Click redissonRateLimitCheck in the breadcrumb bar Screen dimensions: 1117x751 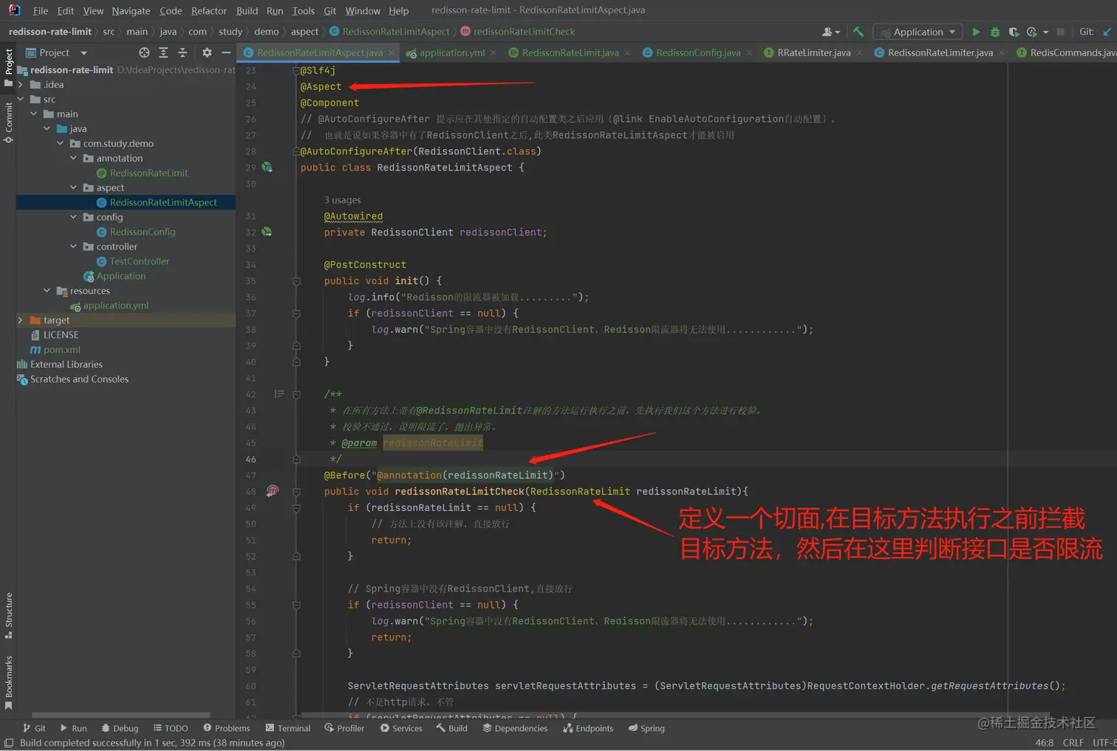point(524,32)
